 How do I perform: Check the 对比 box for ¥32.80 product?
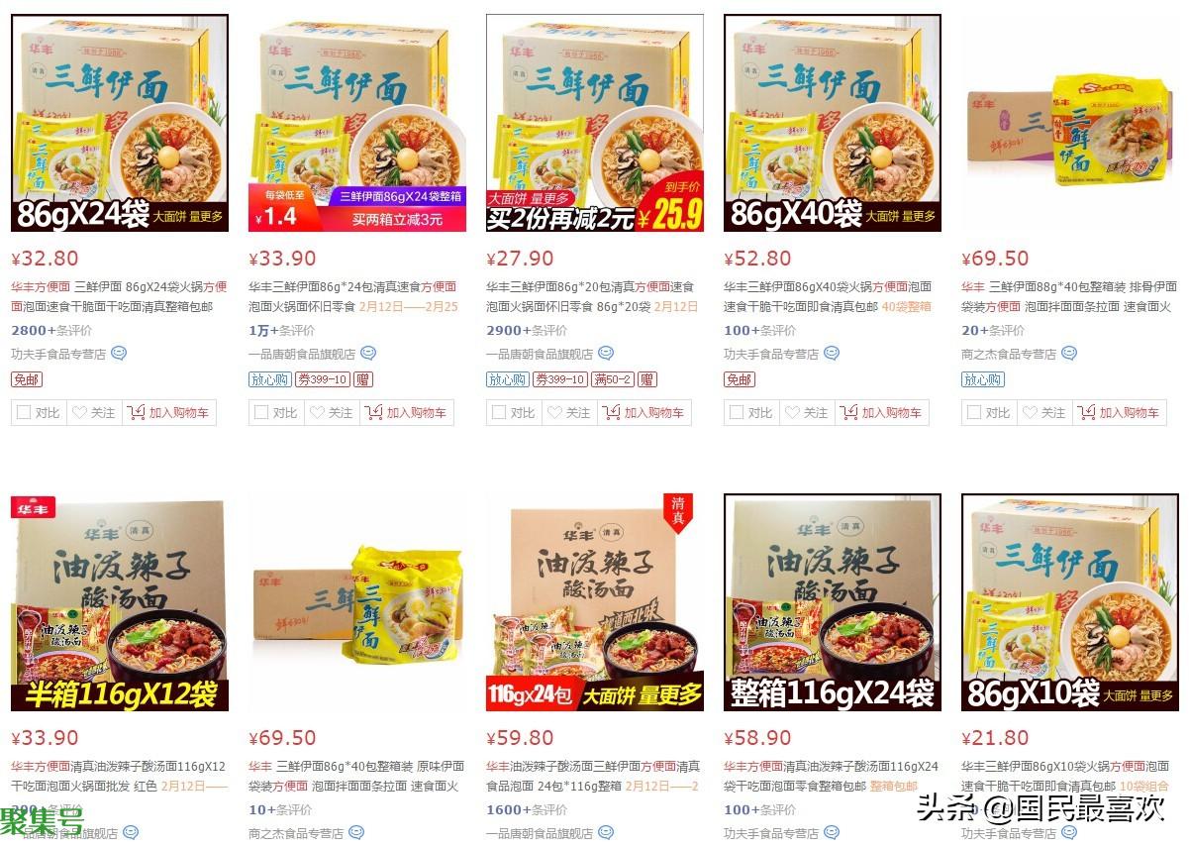[x=24, y=413]
